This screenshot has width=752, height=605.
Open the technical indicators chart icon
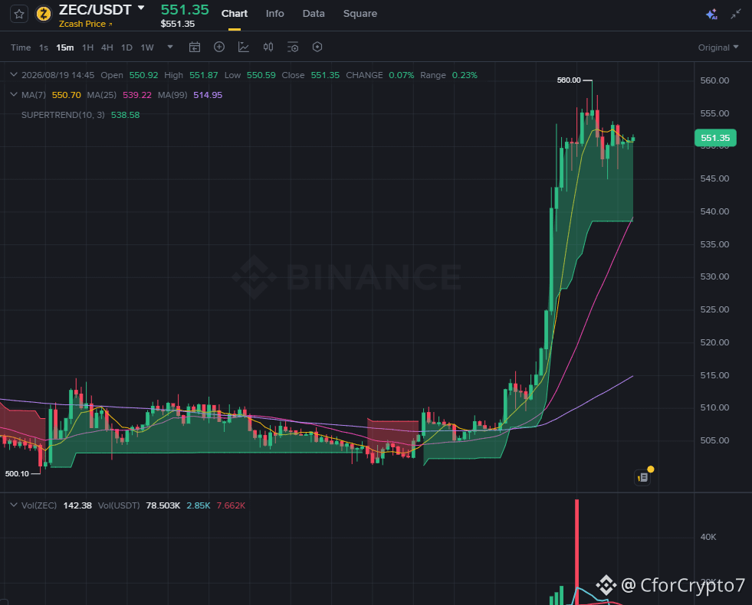(x=244, y=47)
